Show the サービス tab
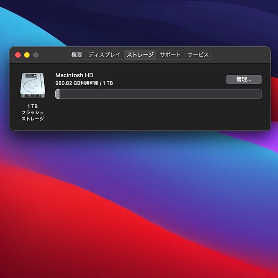The height and width of the screenshot is (278, 278). (x=198, y=55)
